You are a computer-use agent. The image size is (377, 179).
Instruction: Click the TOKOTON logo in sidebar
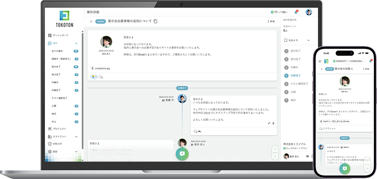click(x=64, y=19)
